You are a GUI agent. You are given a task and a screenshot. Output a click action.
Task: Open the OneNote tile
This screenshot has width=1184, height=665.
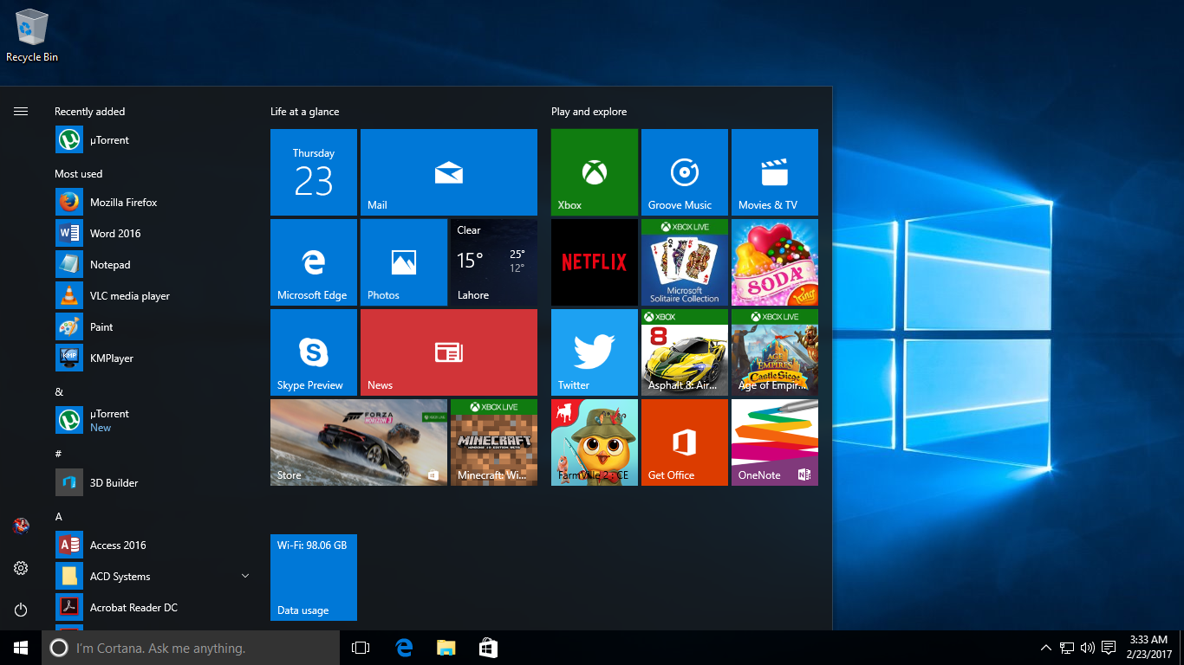coord(775,442)
